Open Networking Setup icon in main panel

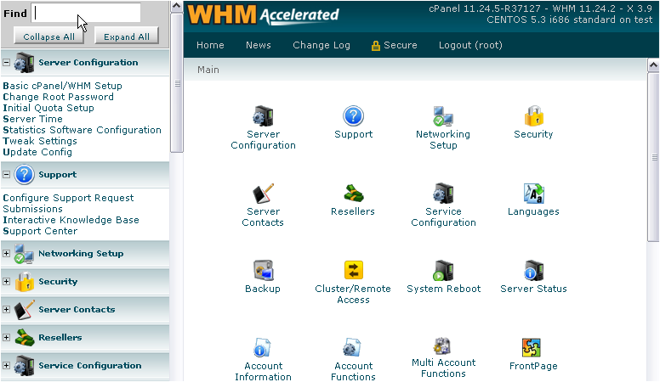[443, 116]
